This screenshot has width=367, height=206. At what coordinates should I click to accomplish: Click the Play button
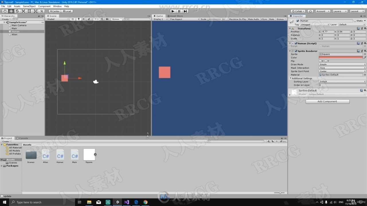173,11
